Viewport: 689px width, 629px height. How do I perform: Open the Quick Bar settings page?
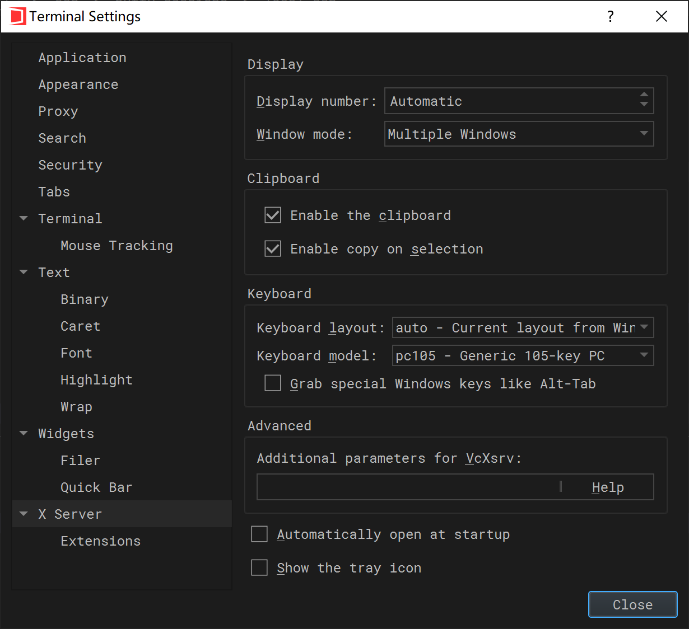tap(97, 487)
